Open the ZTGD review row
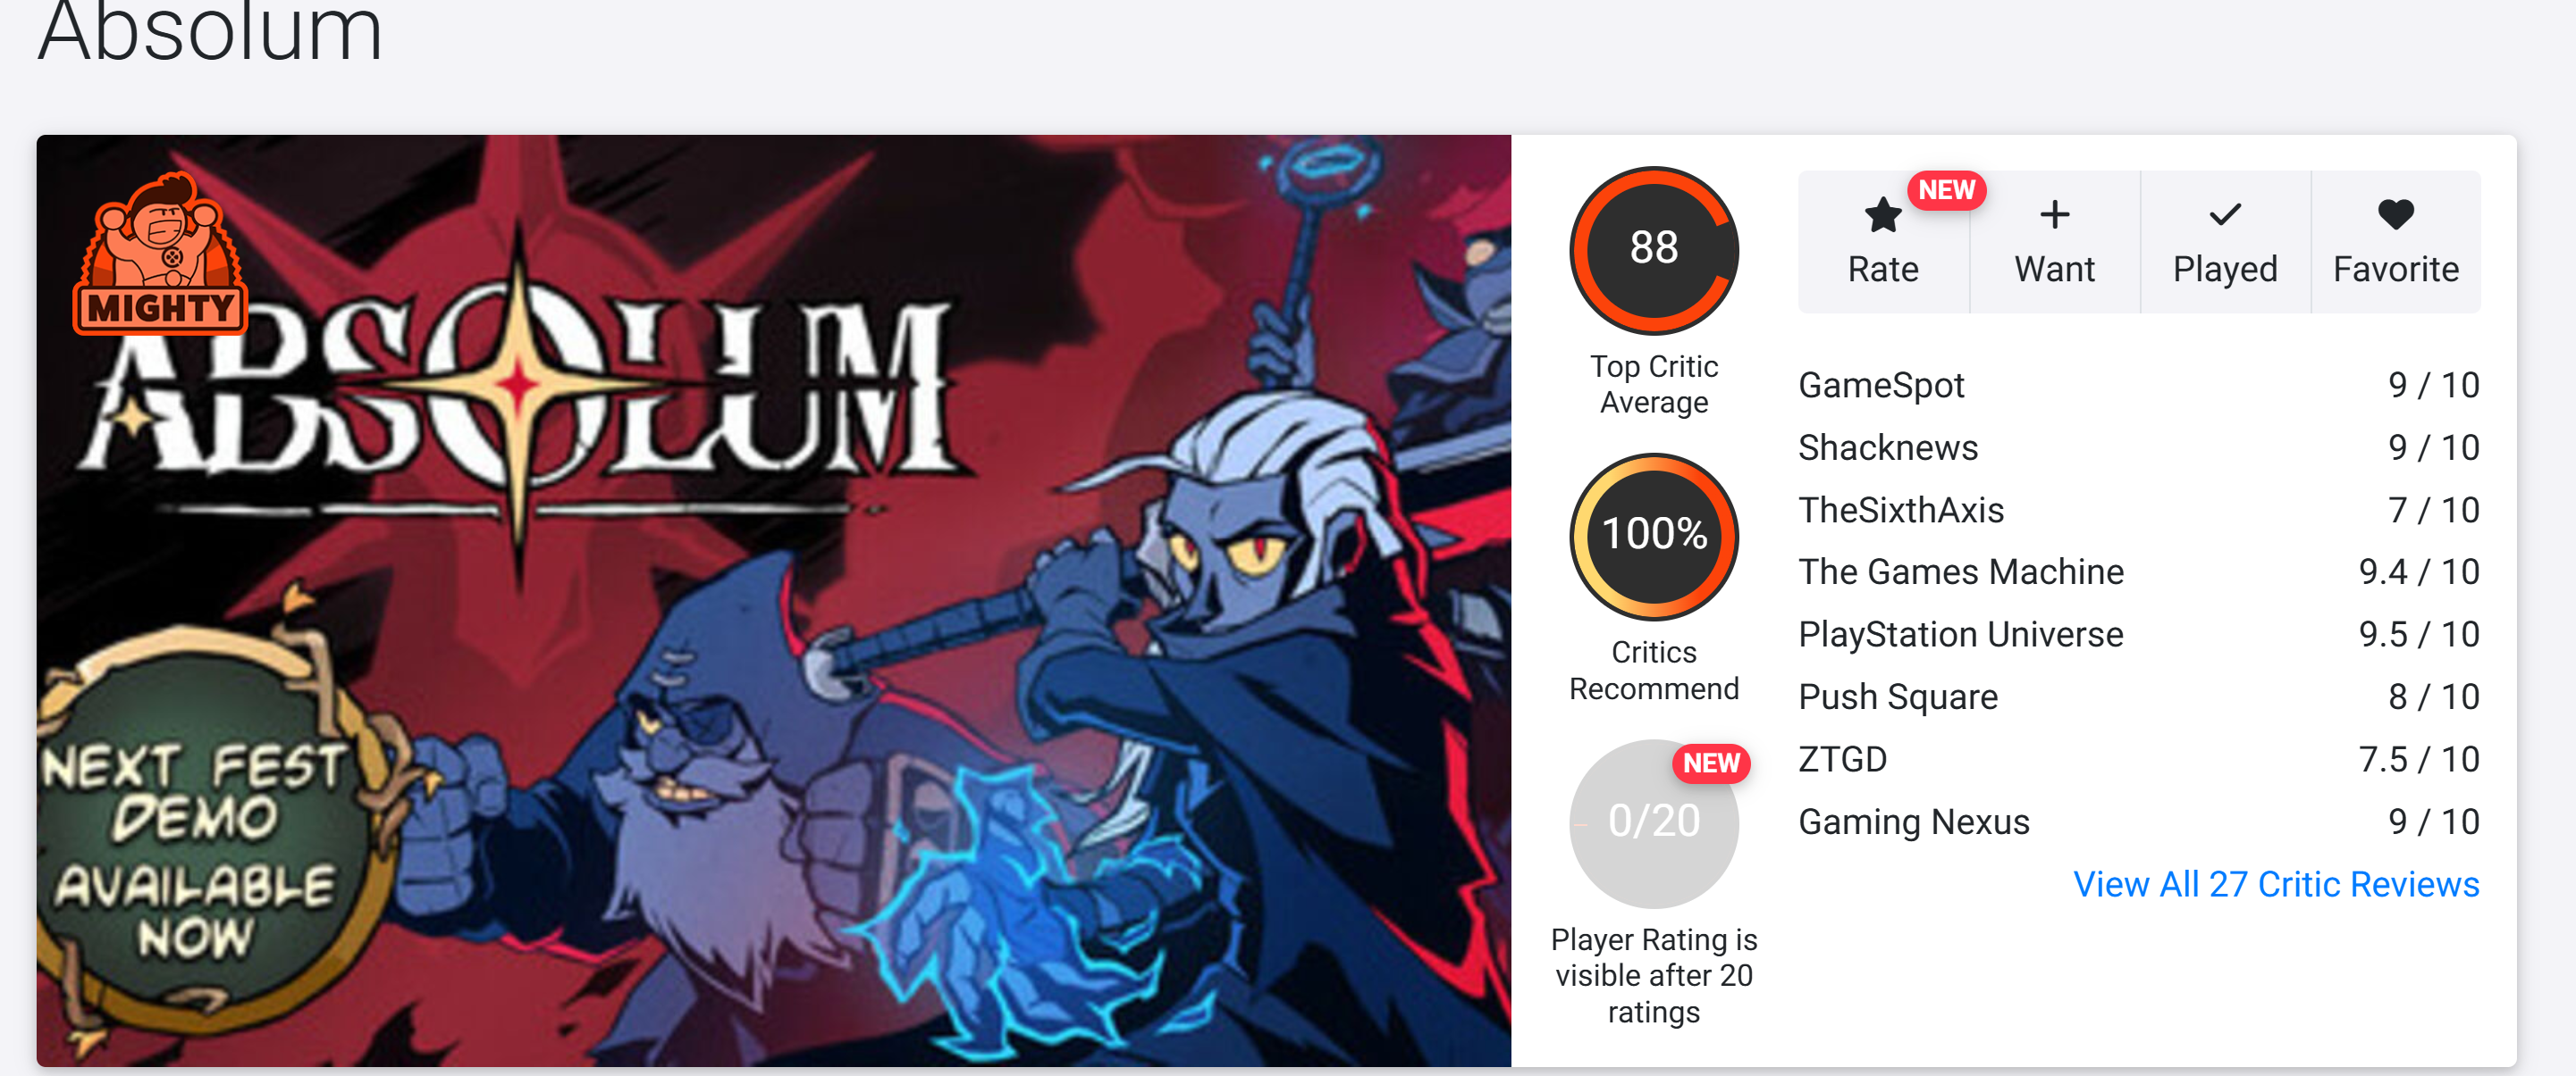 (x=2139, y=759)
